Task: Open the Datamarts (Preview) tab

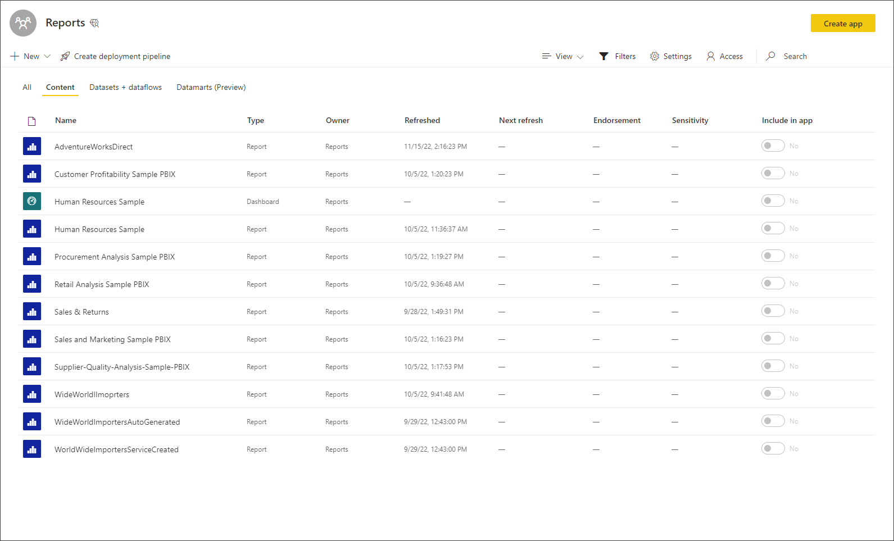Action: [x=211, y=87]
